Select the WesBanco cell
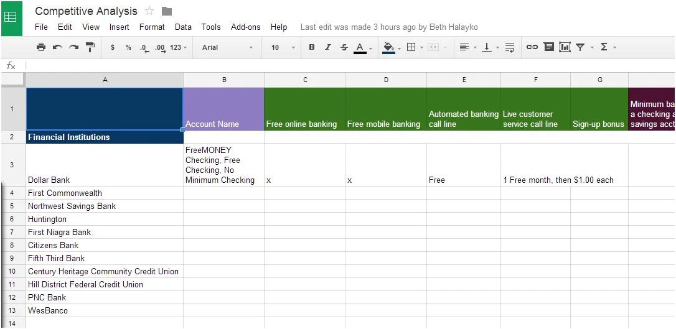This screenshot has width=676, height=329. click(105, 310)
